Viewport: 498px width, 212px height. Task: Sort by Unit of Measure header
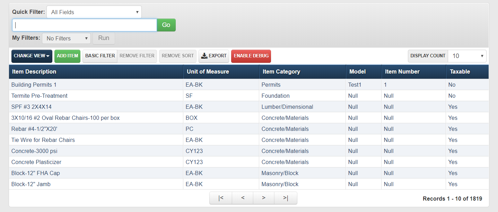pyautogui.click(x=208, y=72)
